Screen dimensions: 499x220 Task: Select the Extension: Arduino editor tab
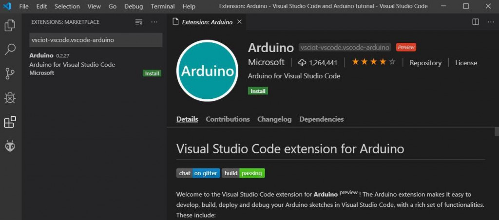207,22
